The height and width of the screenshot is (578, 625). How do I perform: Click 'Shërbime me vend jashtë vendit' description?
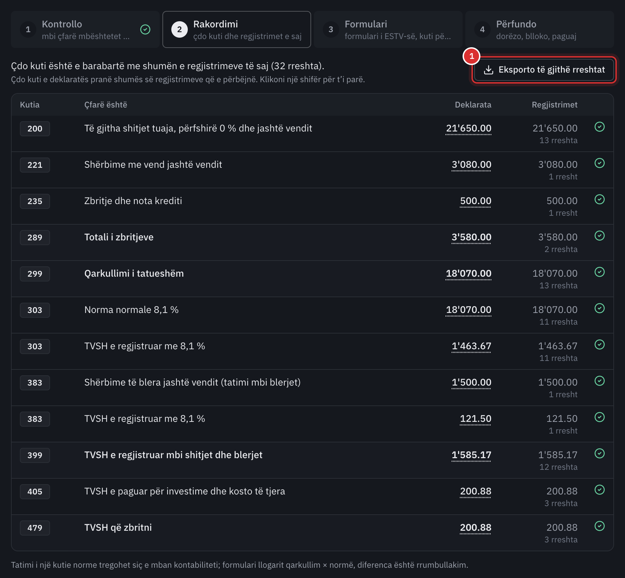click(x=153, y=165)
